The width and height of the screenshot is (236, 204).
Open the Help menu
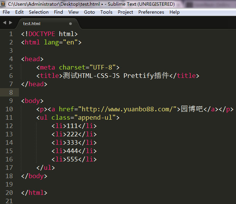(174, 12)
